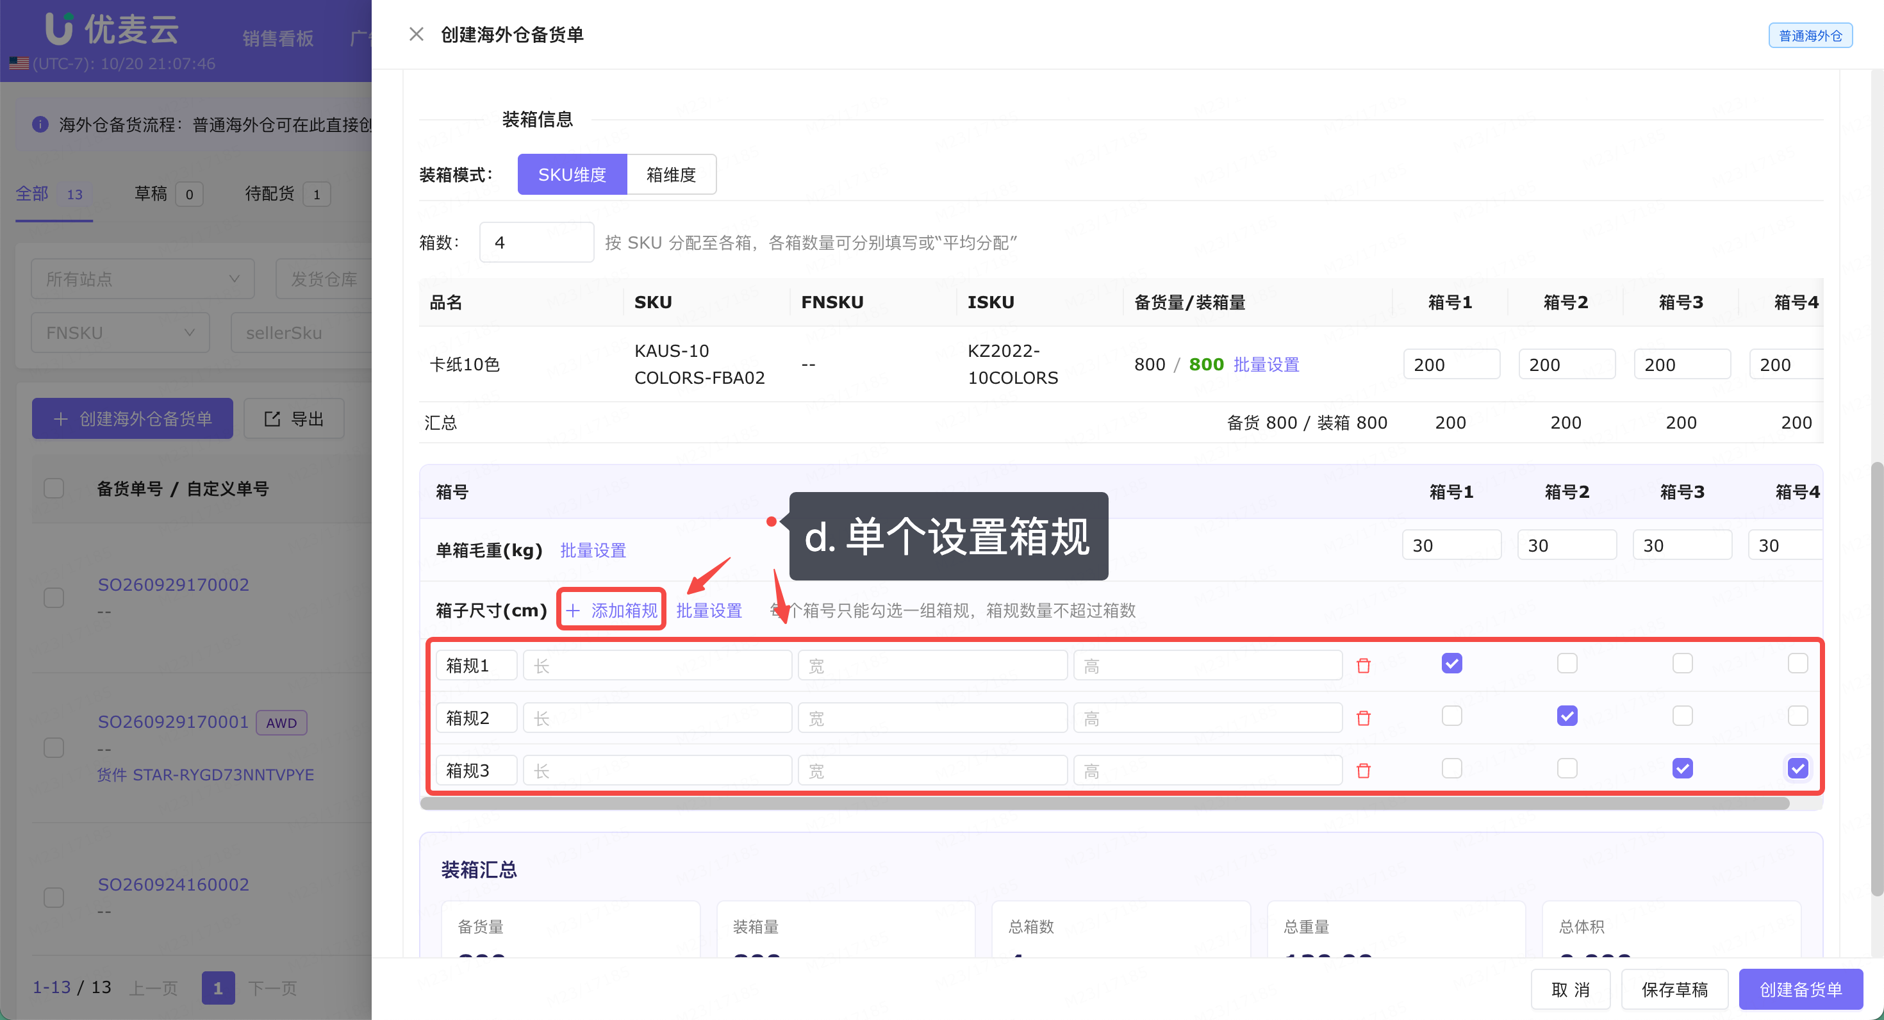Click 批量设置 next to 备货量 800
The image size is (1884, 1020).
pyautogui.click(x=1266, y=364)
